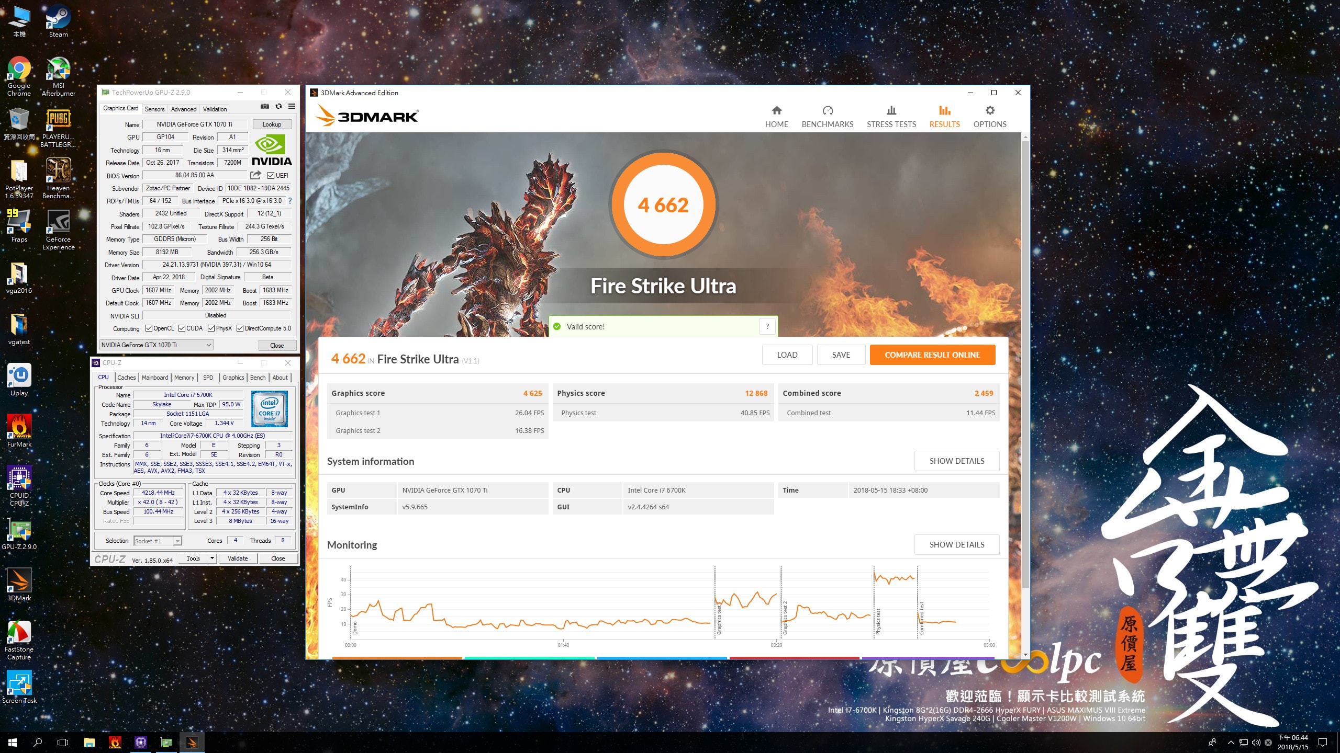
Task: Open the CPU-Z Bench tab
Action: point(258,378)
